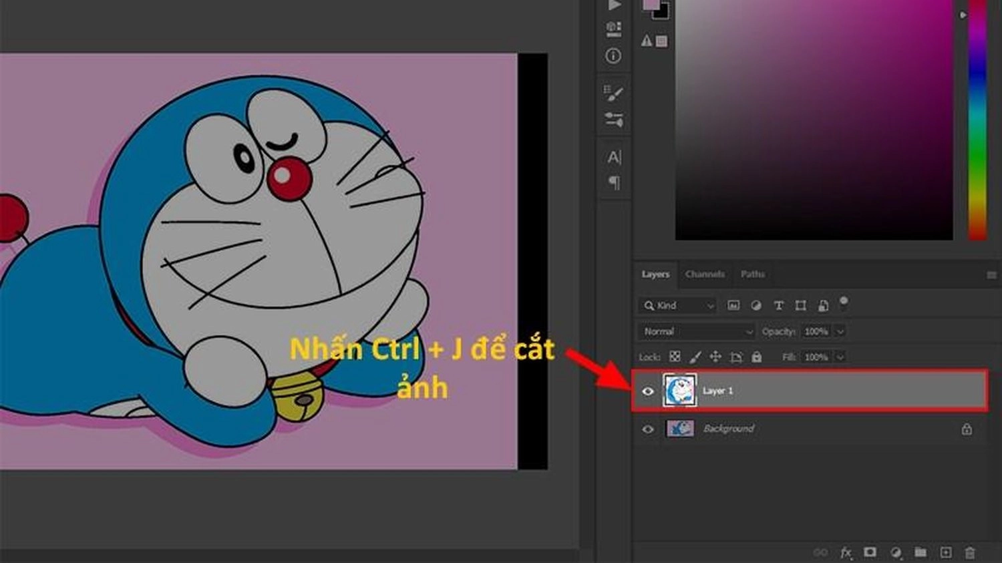Hide Layer 1 with its eye icon
The width and height of the screenshot is (1002, 563).
click(x=648, y=391)
